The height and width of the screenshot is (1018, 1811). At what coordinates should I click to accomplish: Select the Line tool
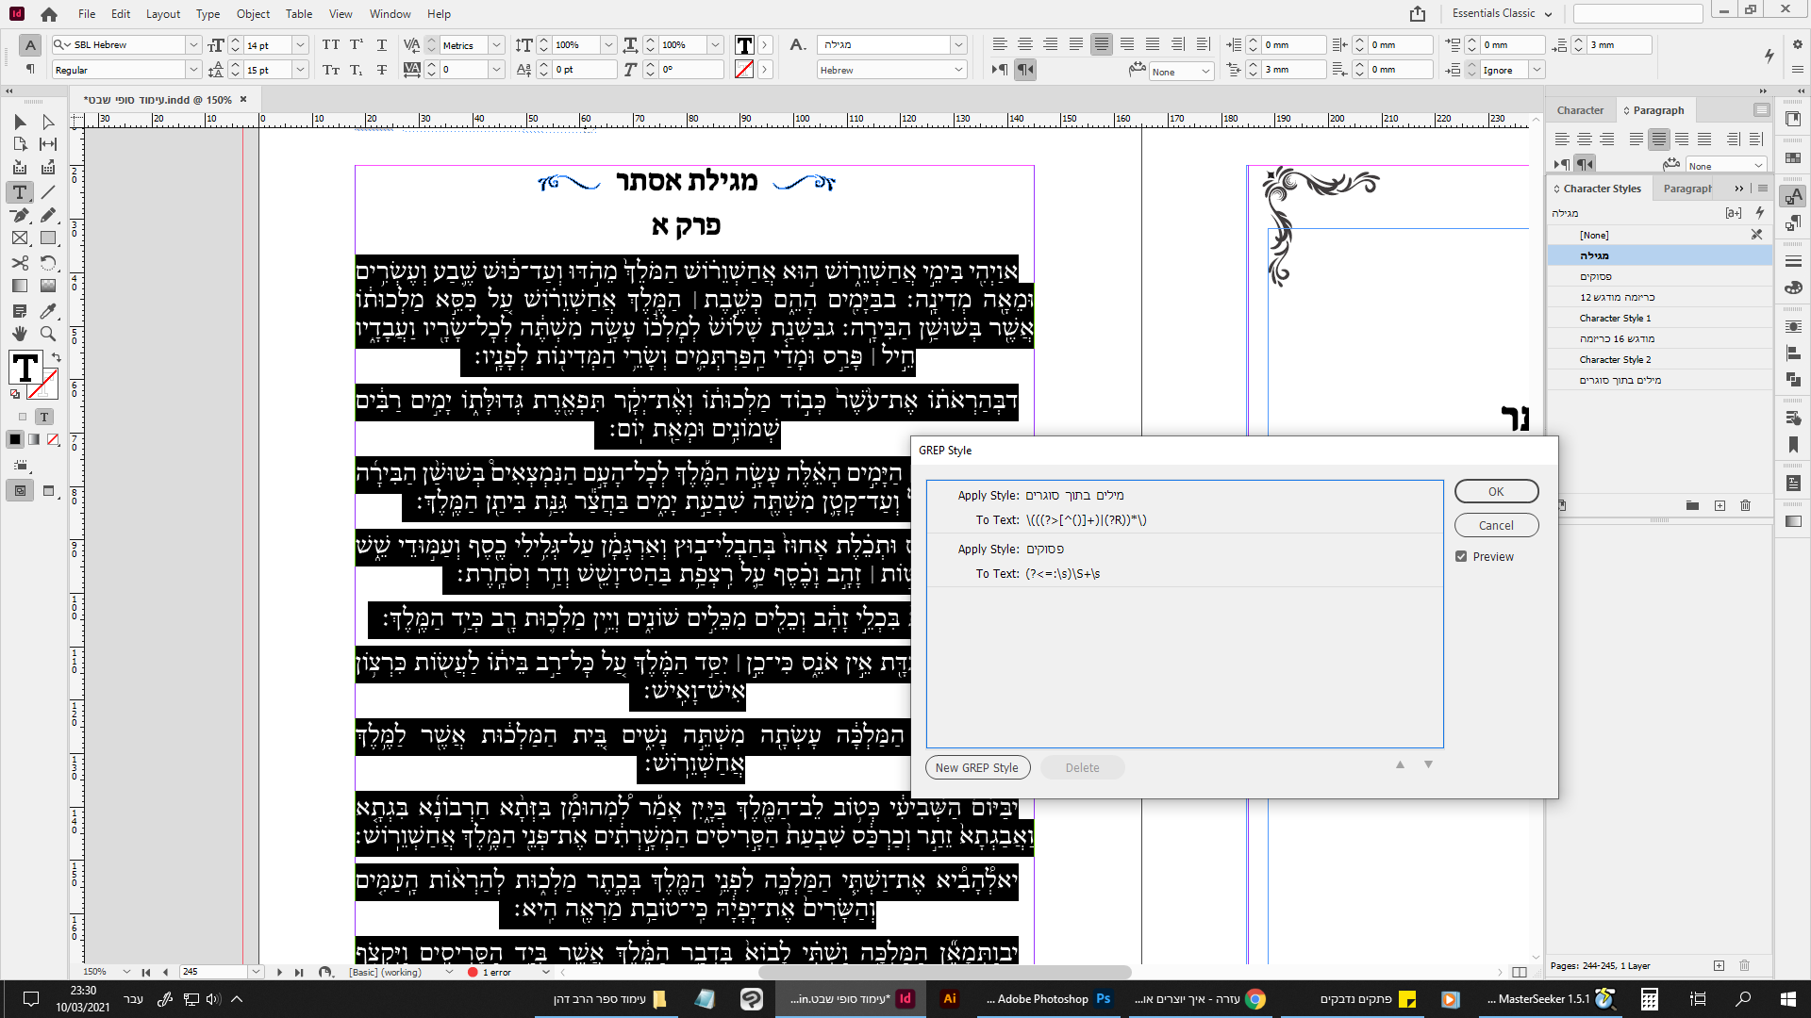click(48, 192)
